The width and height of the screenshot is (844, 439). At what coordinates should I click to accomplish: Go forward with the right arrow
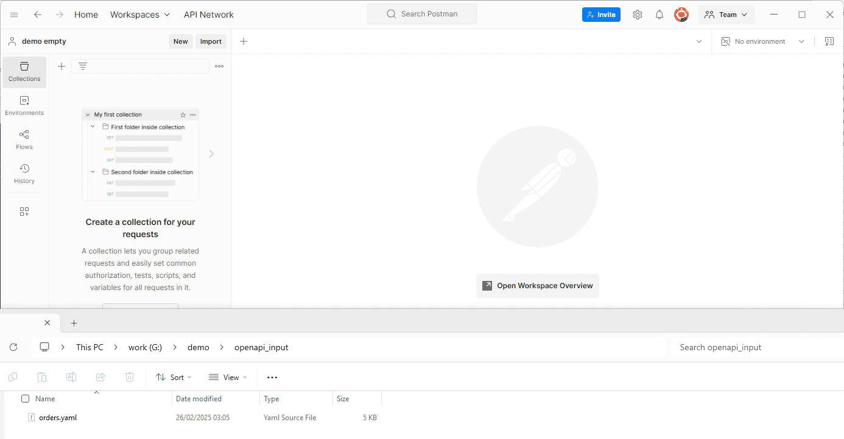point(59,15)
